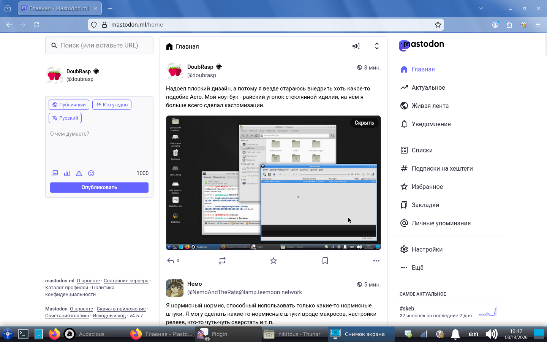
Task: Add a poll to the post
Action: (67, 173)
